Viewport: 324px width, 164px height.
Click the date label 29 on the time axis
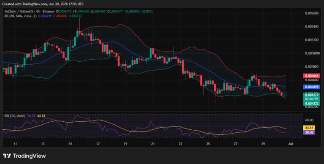(x=263, y=144)
